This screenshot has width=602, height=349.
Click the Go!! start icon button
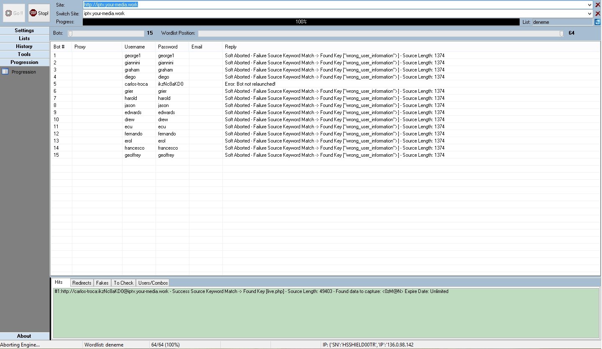click(14, 13)
